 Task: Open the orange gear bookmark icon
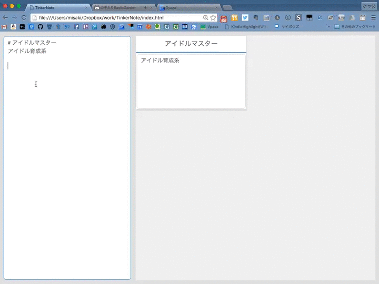148,27
